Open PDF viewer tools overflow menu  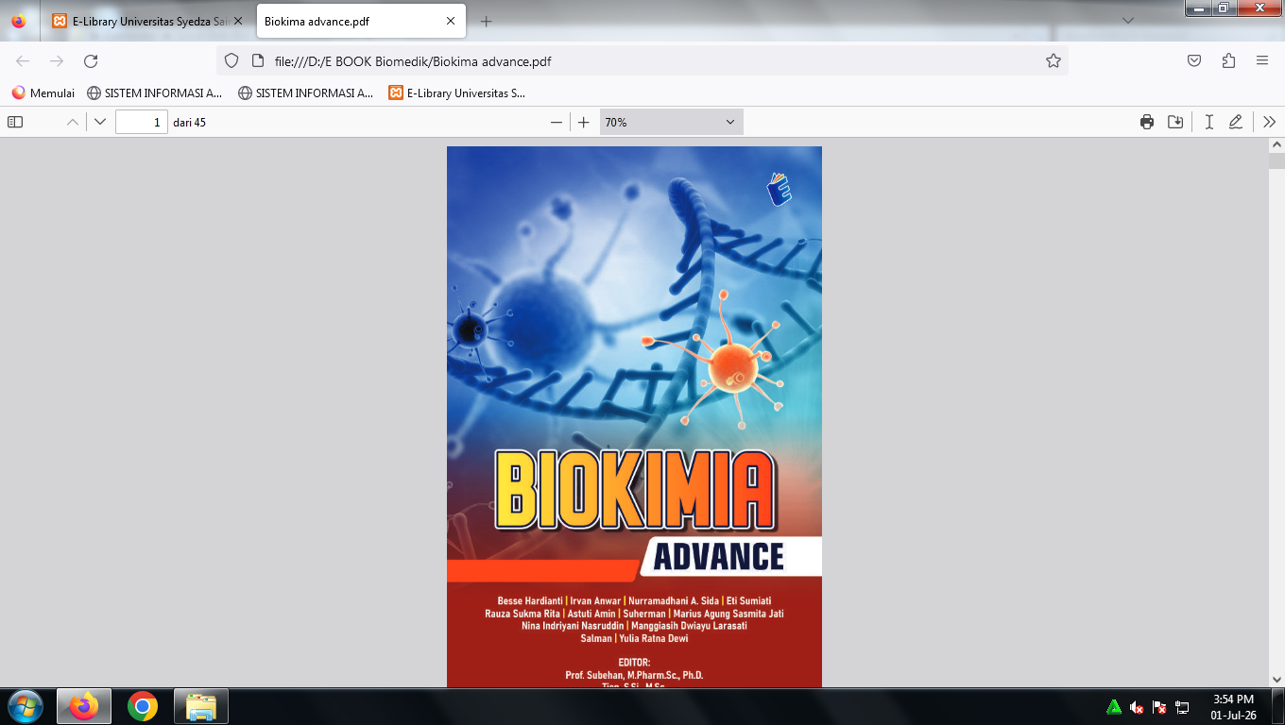pos(1269,122)
